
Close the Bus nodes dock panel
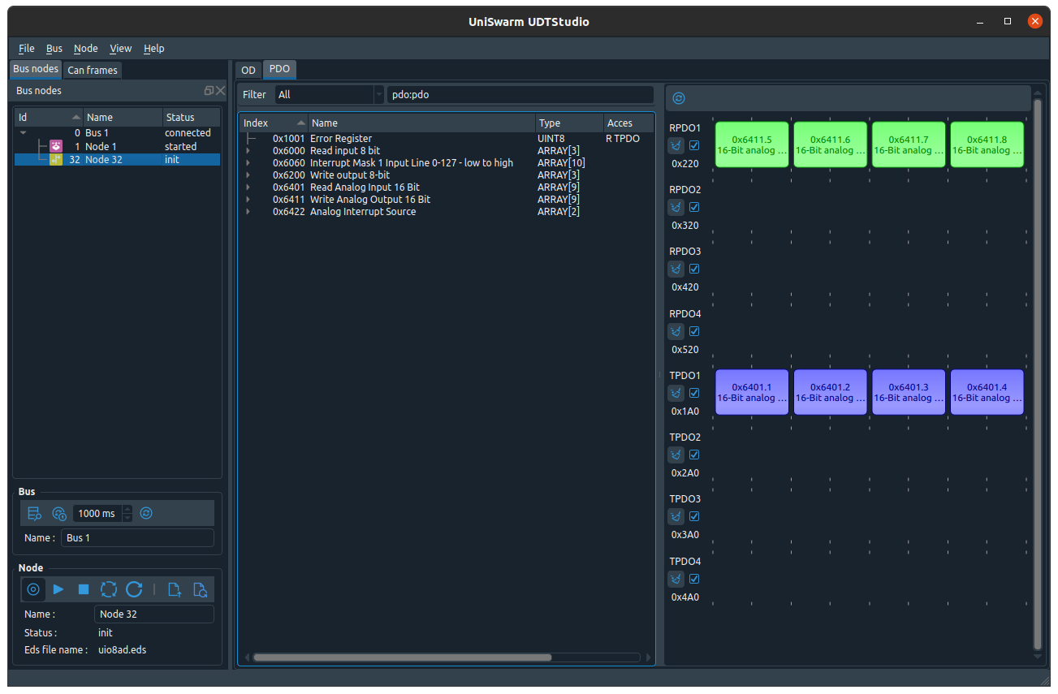[220, 91]
